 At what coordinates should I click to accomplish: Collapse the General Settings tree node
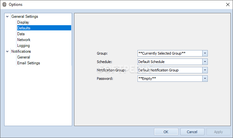click(x=7, y=16)
